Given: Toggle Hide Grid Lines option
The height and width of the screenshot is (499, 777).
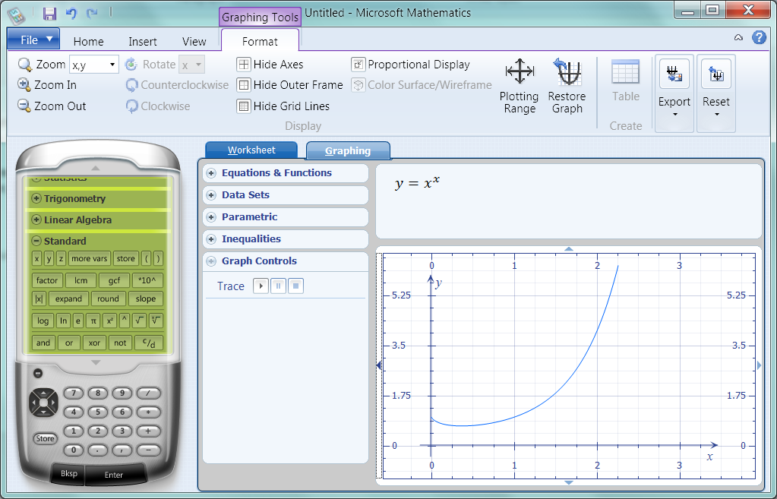Looking at the screenshot, I should point(244,106).
